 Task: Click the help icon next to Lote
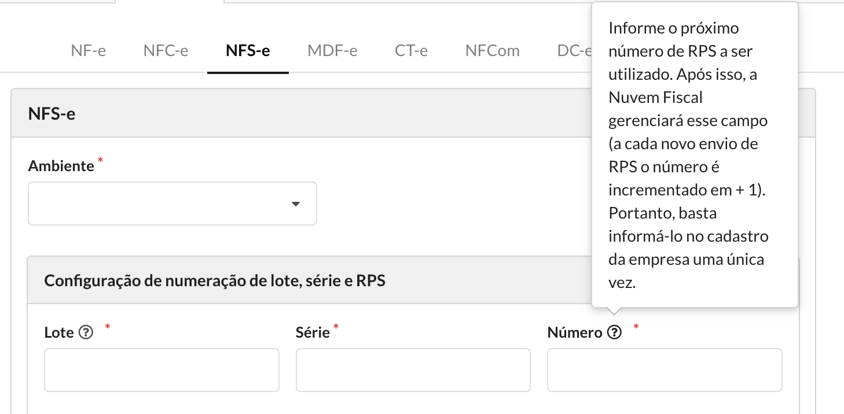click(86, 332)
